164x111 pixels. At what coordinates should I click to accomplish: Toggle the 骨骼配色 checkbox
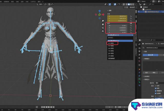coord(156,91)
